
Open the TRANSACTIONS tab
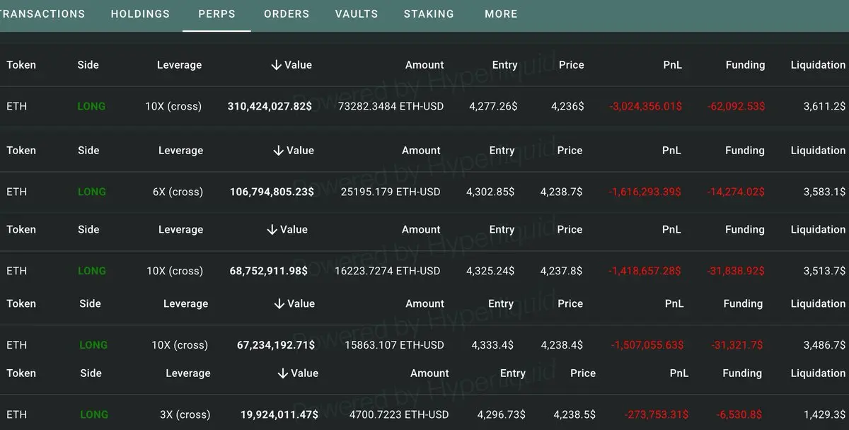pos(42,14)
